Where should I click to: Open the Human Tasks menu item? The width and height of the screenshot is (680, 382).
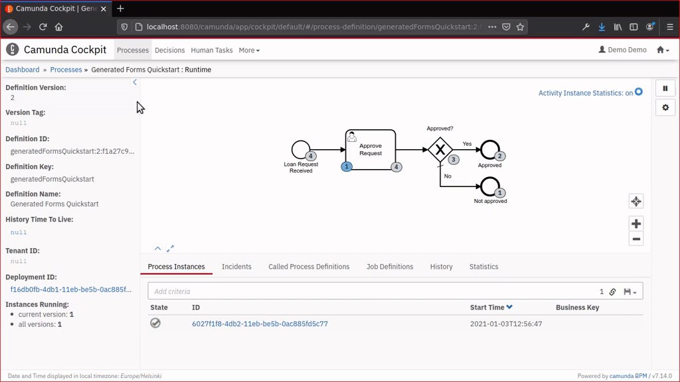pos(212,50)
